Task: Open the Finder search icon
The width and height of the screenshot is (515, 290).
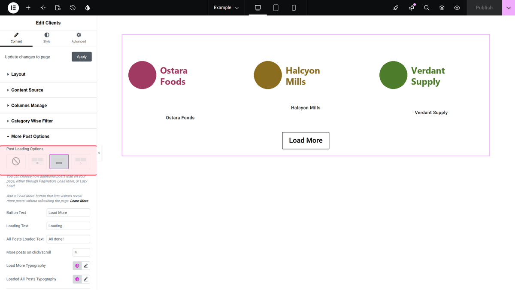Action: click(427, 8)
